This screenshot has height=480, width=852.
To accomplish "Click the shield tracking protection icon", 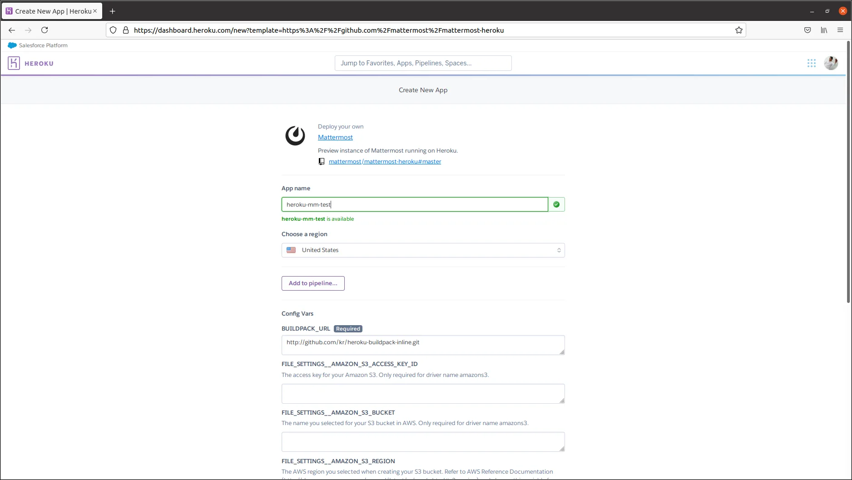I will (x=113, y=30).
